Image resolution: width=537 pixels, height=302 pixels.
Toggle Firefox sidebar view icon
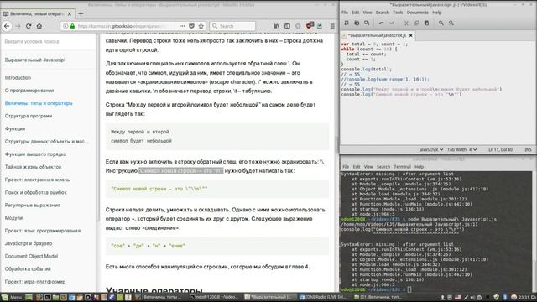[287, 26]
